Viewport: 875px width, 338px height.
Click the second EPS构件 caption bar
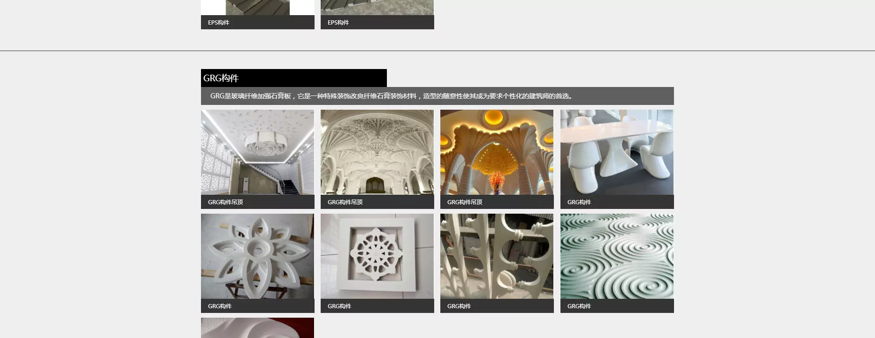pos(377,22)
